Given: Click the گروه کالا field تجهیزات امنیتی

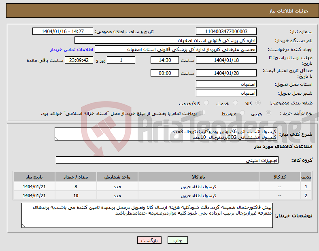Looking at the screenshot, I should point(167,160).
